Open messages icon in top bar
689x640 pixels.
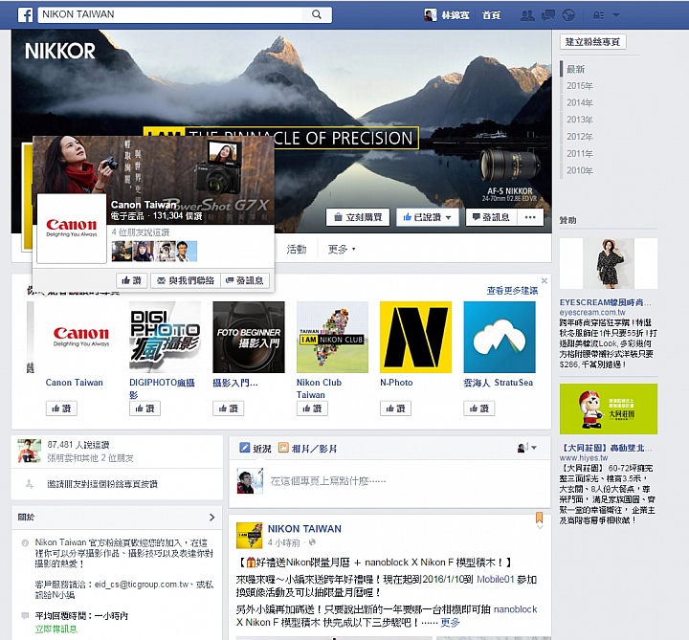coord(548,15)
